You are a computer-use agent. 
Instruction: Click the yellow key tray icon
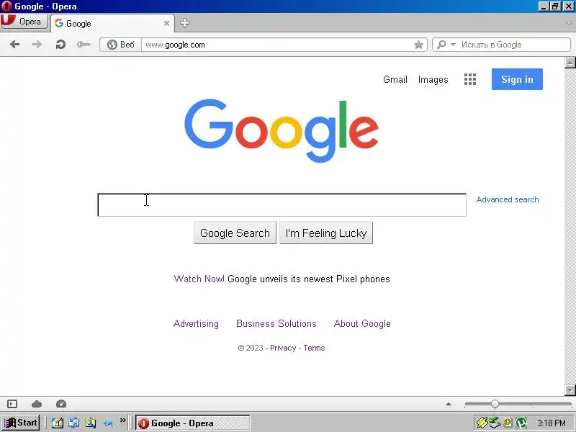[x=508, y=423]
